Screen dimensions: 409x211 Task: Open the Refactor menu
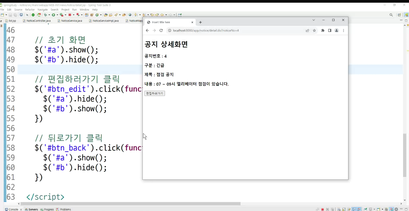pyautogui.click(x=30, y=10)
